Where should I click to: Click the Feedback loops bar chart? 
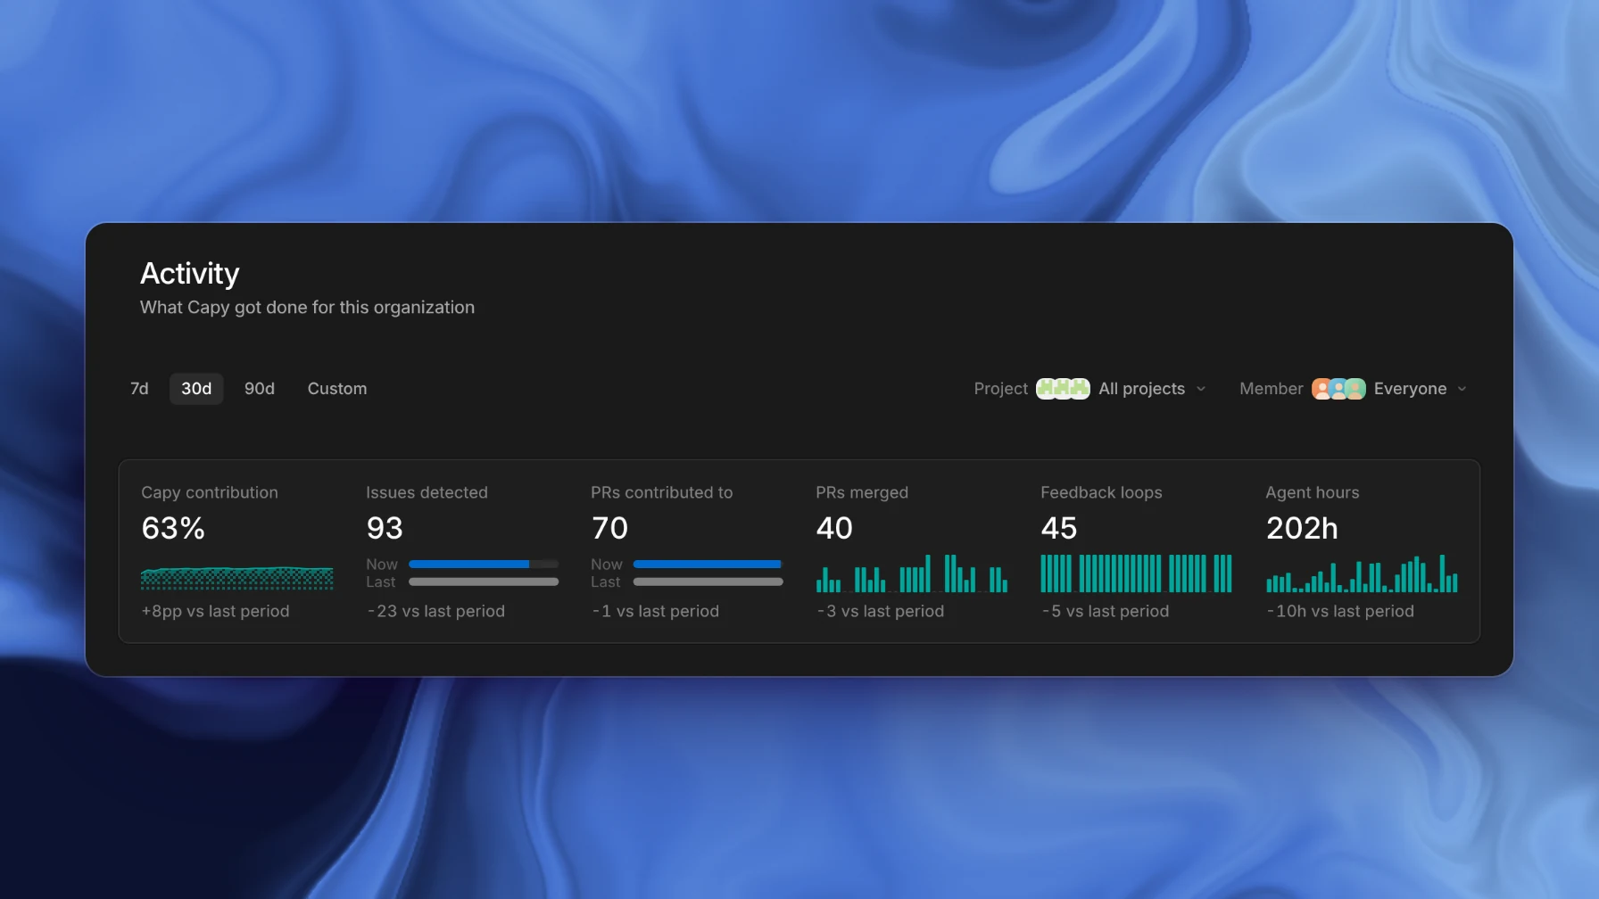[x=1137, y=573]
